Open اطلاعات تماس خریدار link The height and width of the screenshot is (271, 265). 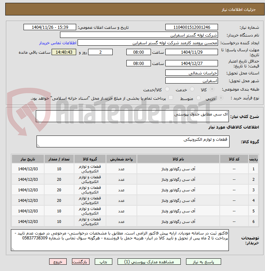(58, 43)
